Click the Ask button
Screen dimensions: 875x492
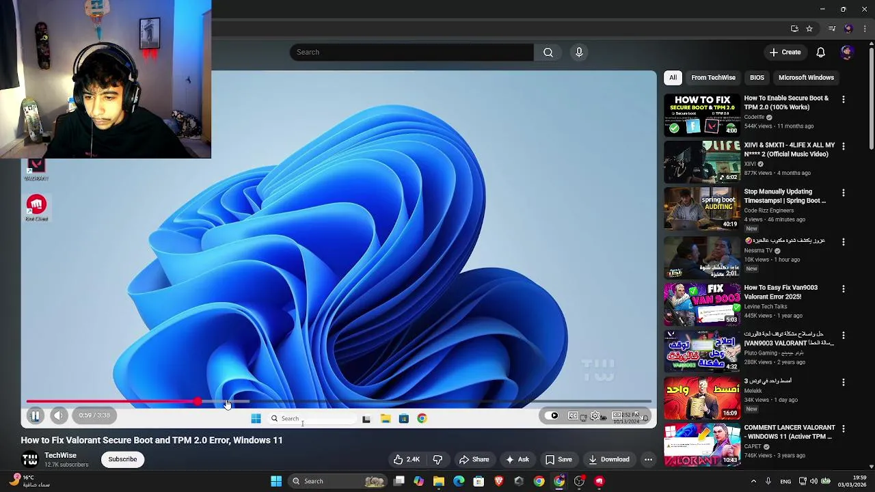point(517,459)
